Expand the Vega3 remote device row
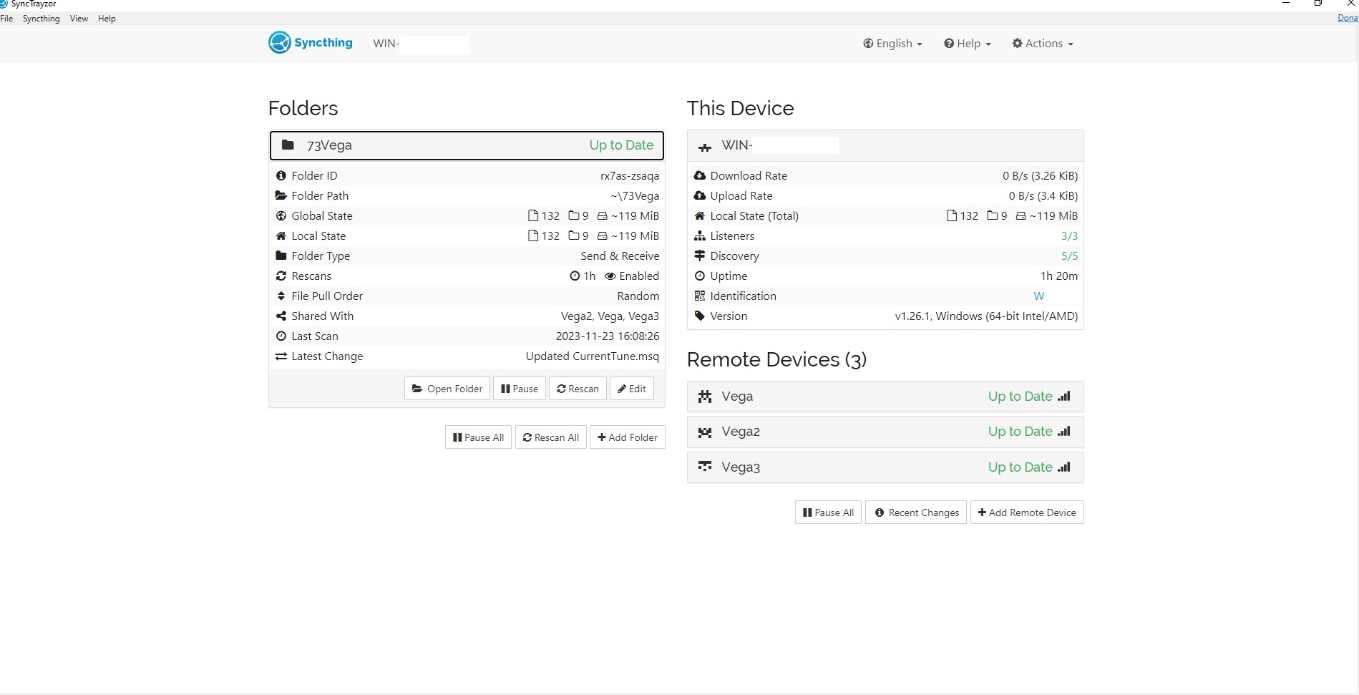 pyautogui.click(x=885, y=467)
